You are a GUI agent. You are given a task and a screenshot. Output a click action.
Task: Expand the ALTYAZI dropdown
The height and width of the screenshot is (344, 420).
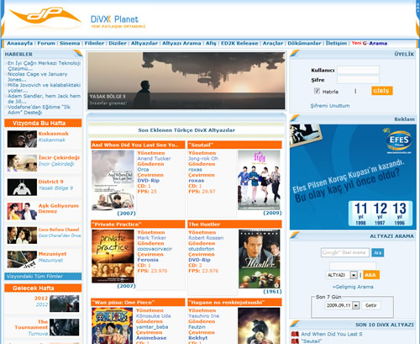tap(354, 275)
